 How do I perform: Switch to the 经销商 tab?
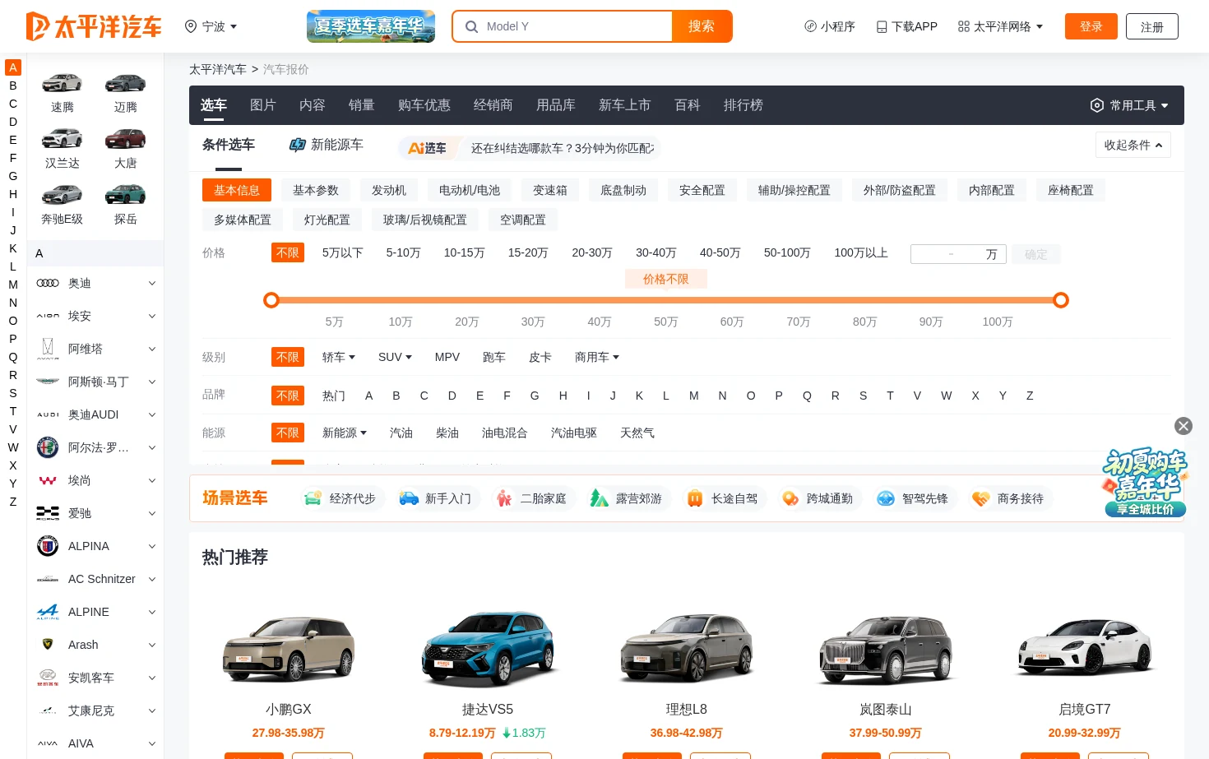coord(493,105)
